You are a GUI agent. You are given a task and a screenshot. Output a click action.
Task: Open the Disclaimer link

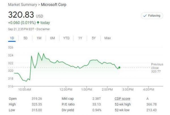point(43,29)
